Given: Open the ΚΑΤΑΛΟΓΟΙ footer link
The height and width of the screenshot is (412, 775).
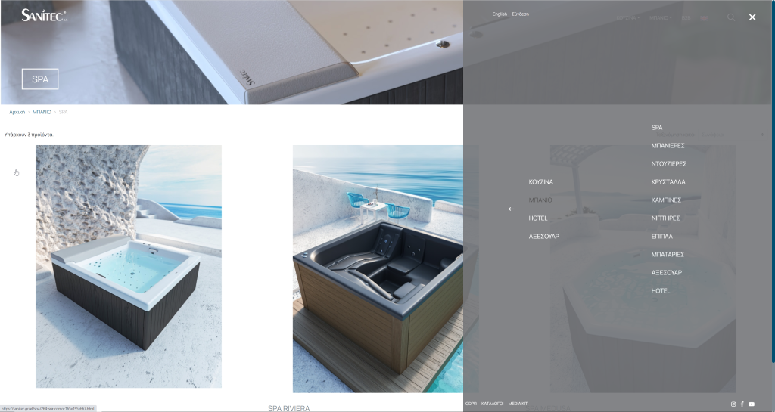Looking at the screenshot, I should click(492, 404).
